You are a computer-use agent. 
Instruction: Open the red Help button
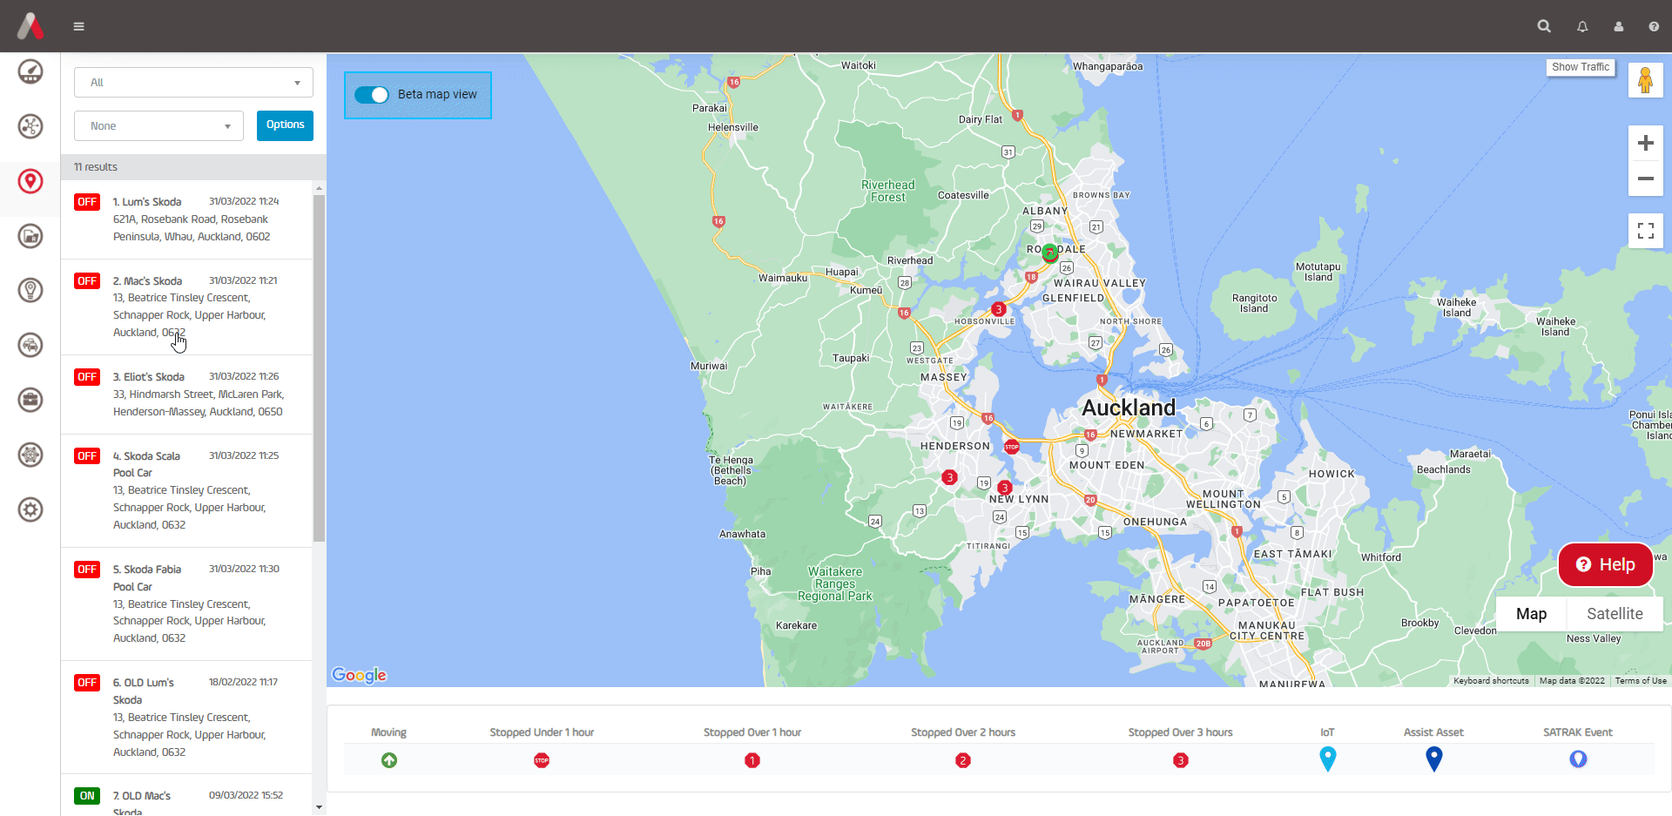[x=1606, y=564]
